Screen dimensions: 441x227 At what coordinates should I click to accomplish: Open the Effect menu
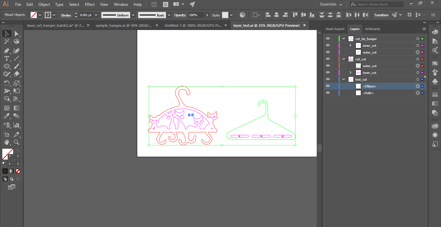click(90, 5)
